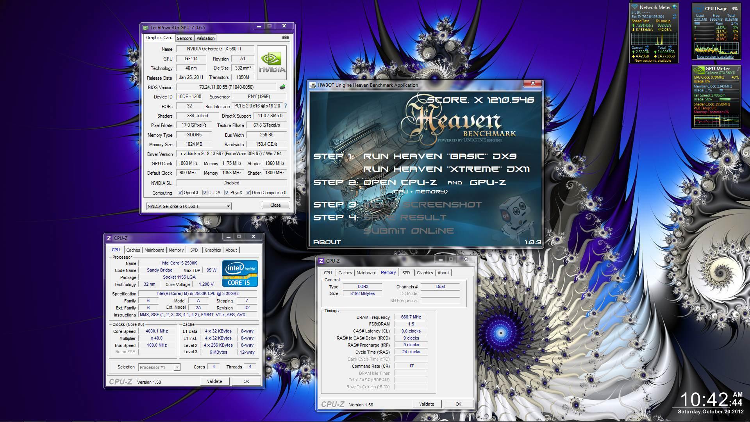Click the GPU Name field in GPU-Z
The height and width of the screenshot is (422, 750).
click(x=215, y=49)
